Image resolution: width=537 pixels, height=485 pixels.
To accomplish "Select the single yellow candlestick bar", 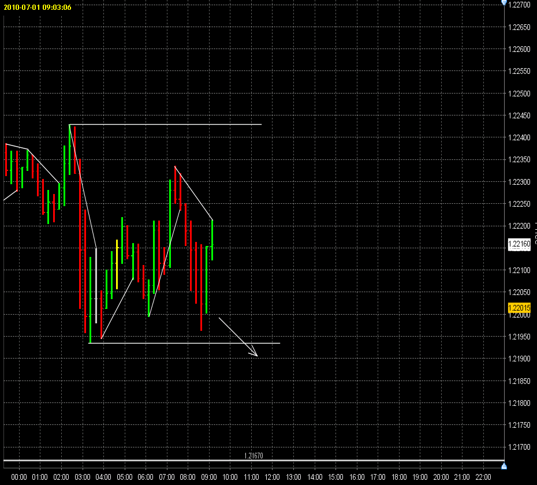I will coord(117,264).
